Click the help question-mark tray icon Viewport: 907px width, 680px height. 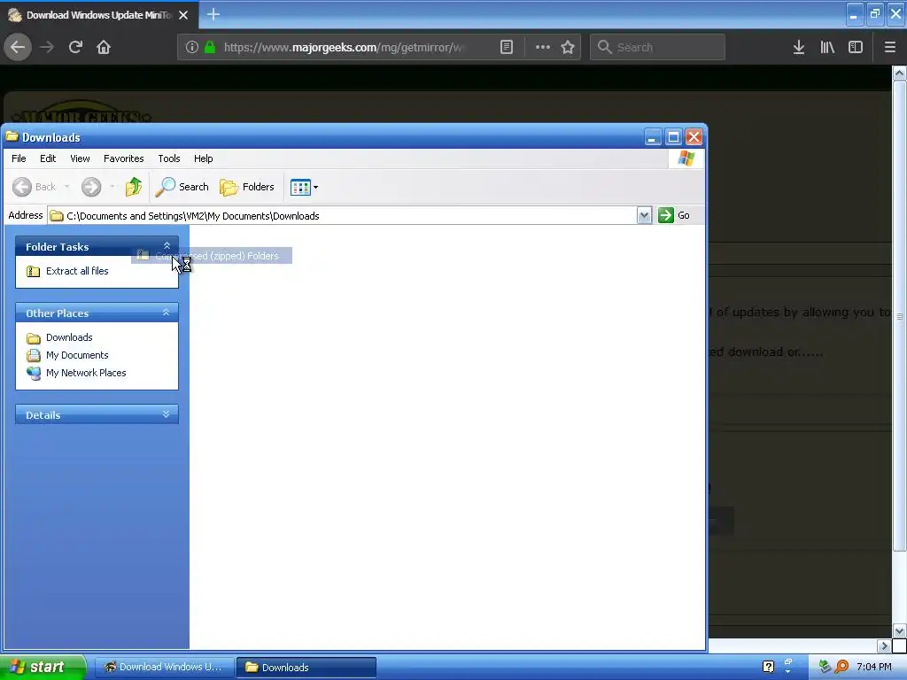pyautogui.click(x=768, y=668)
